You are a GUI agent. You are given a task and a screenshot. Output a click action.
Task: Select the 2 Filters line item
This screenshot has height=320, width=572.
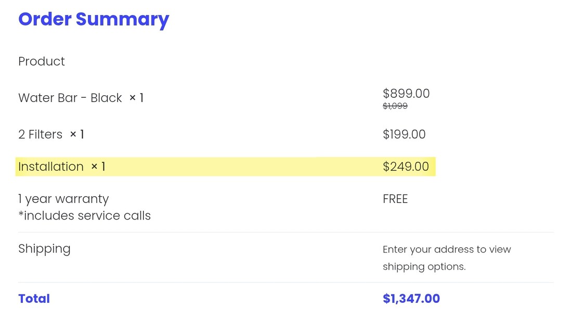(x=40, y=134)
